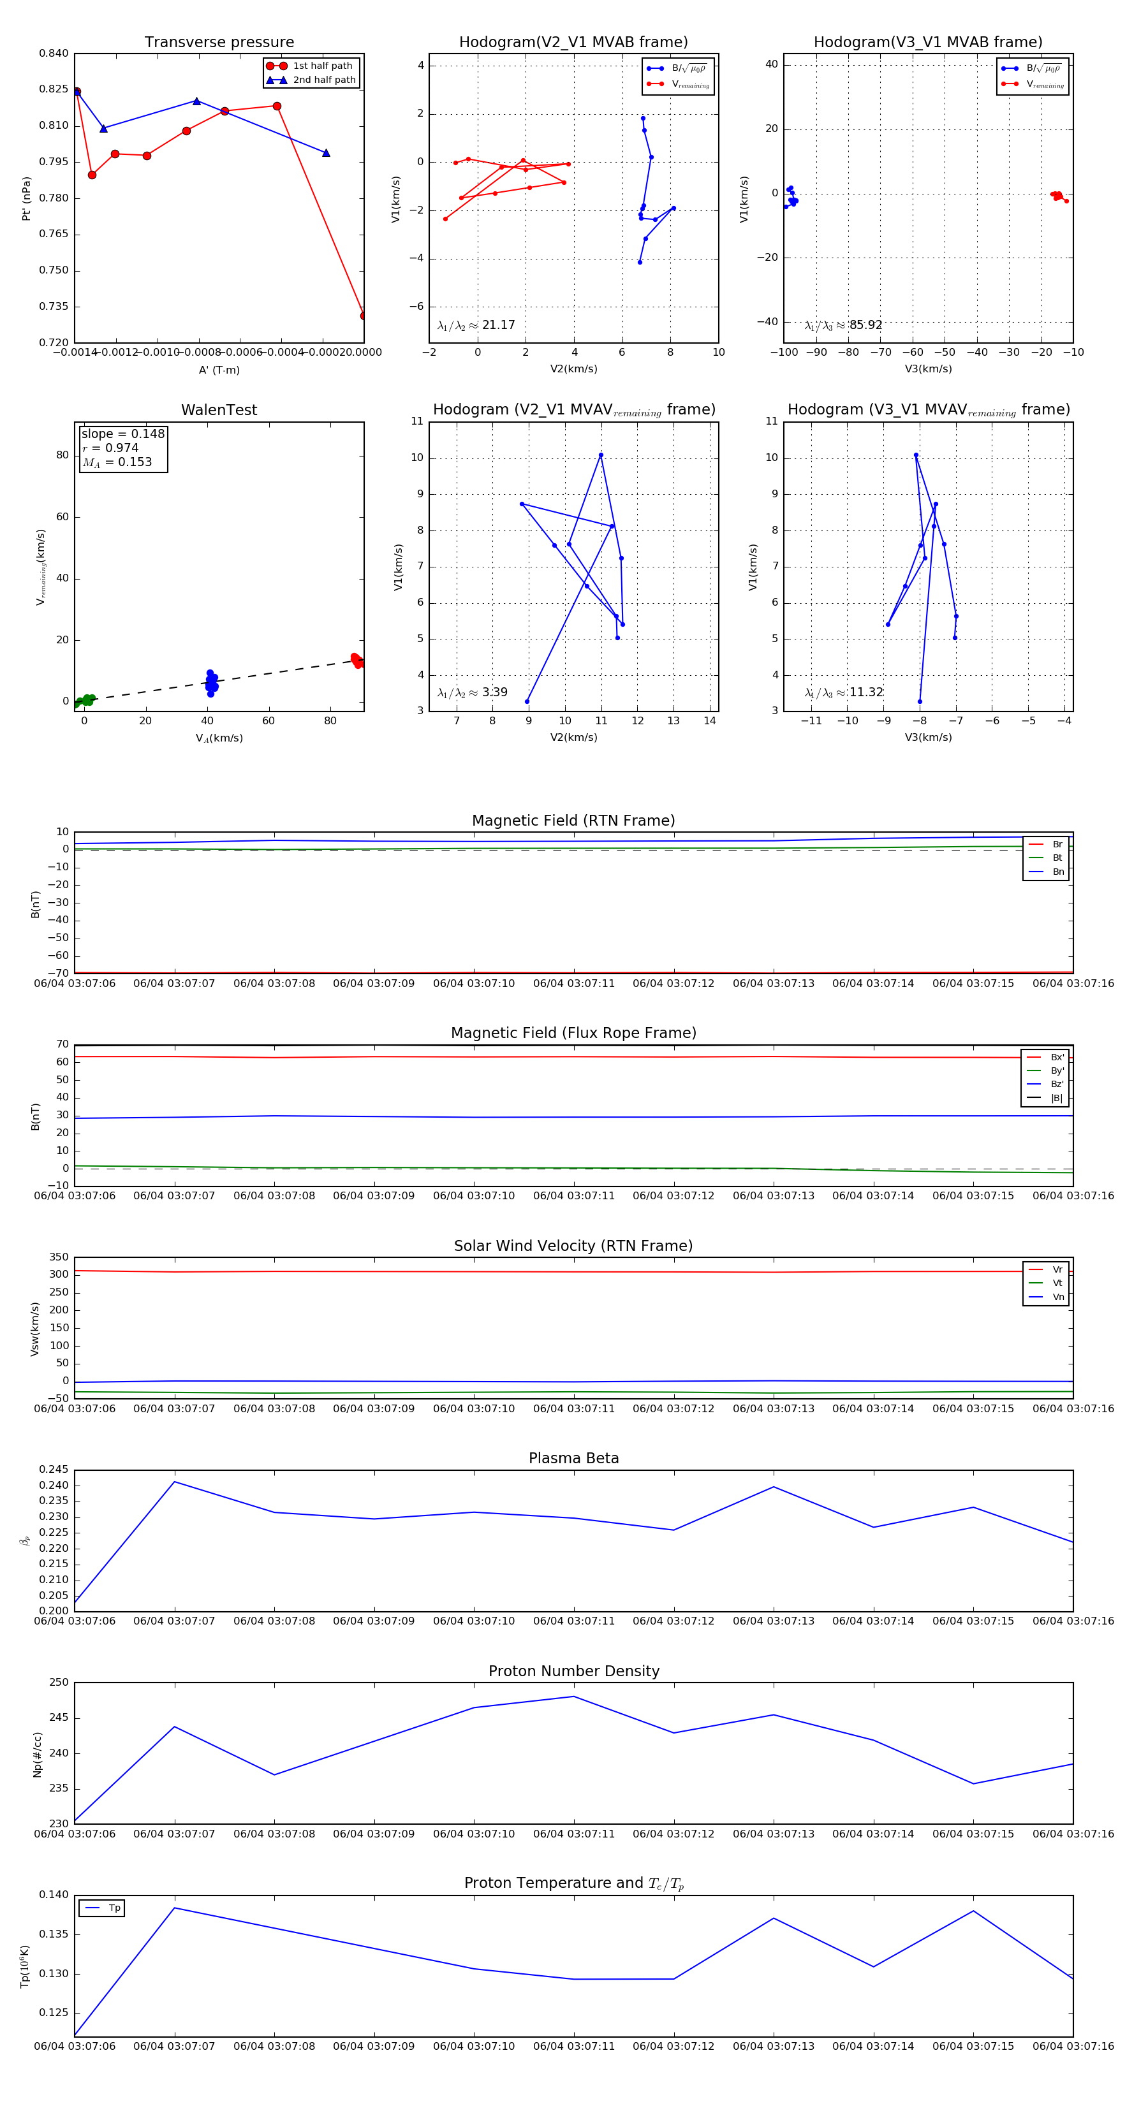Screen dimensions: 1148x2104
Task: Select the '2nd half path' legend entry
Action: pyautogui.click(x=311, y=80)
